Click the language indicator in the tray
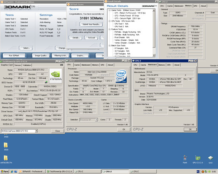 tap(198, 172)
